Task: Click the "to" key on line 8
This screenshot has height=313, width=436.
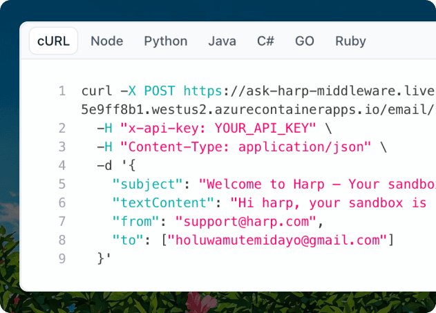Action: (x=128, y=240)
